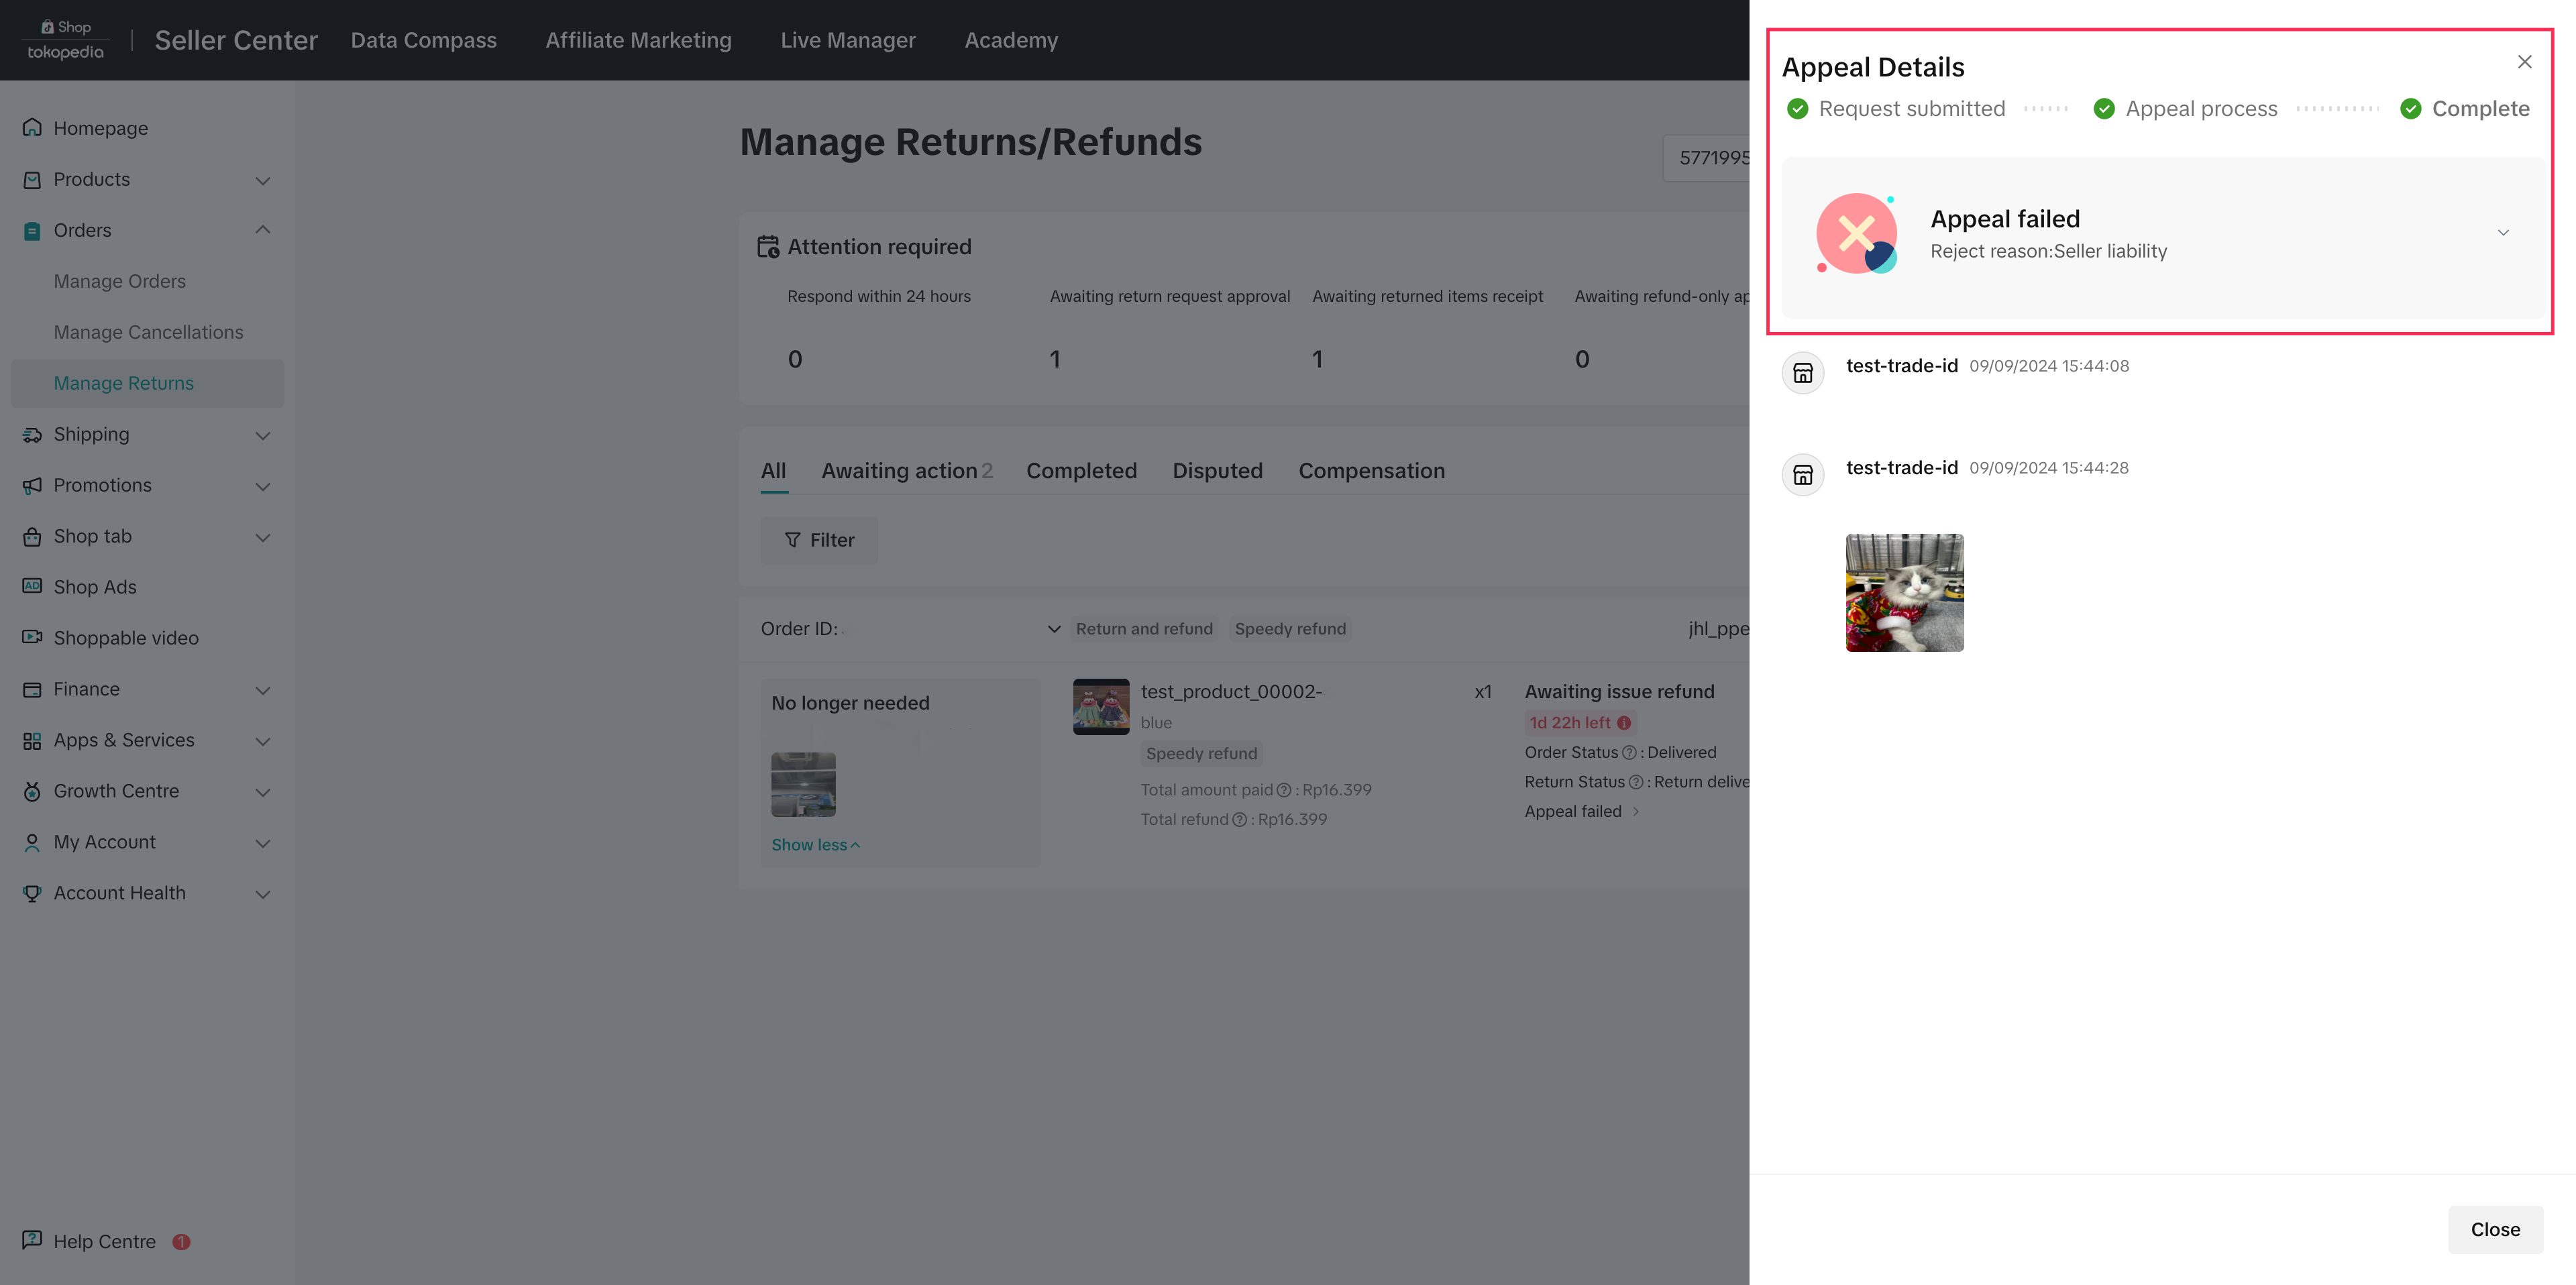Open the Filter button
This screenshot has width=2576, height=1285.
[819, 540]
